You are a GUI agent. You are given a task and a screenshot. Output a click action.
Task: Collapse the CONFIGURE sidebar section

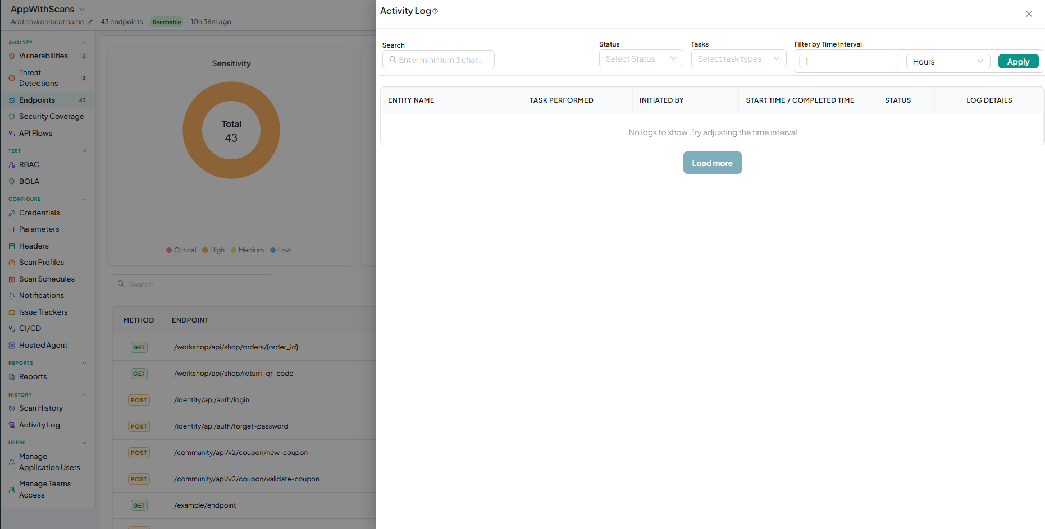[x=84, y=199]
